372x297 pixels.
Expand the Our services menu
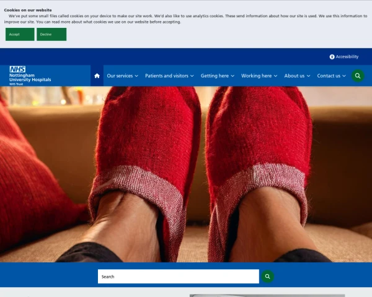122,75
